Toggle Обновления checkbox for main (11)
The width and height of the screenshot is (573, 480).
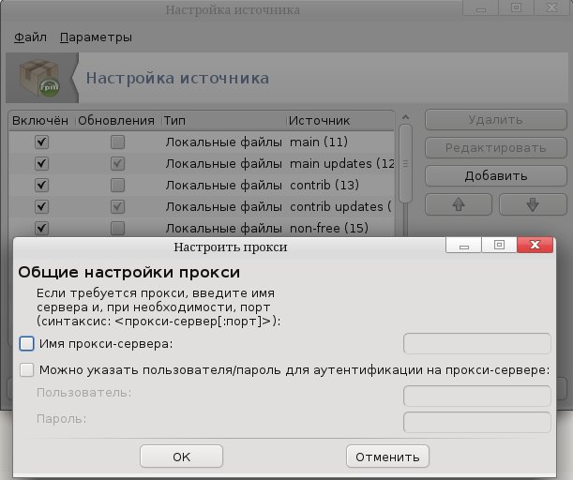(x=117, y=142)
